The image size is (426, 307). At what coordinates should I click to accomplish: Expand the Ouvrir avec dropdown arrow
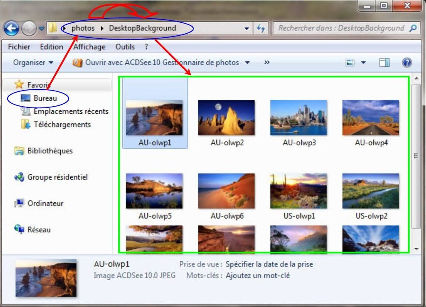tap(247, 63)
